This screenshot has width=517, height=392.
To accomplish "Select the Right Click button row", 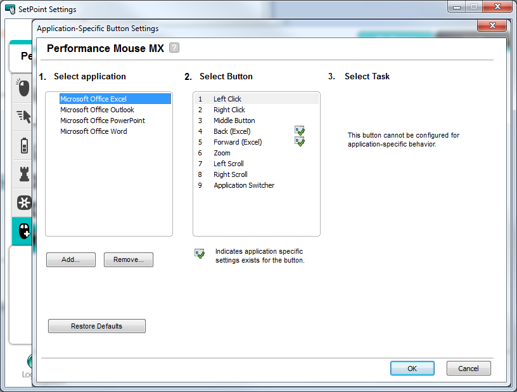I will tap(257, 110).
